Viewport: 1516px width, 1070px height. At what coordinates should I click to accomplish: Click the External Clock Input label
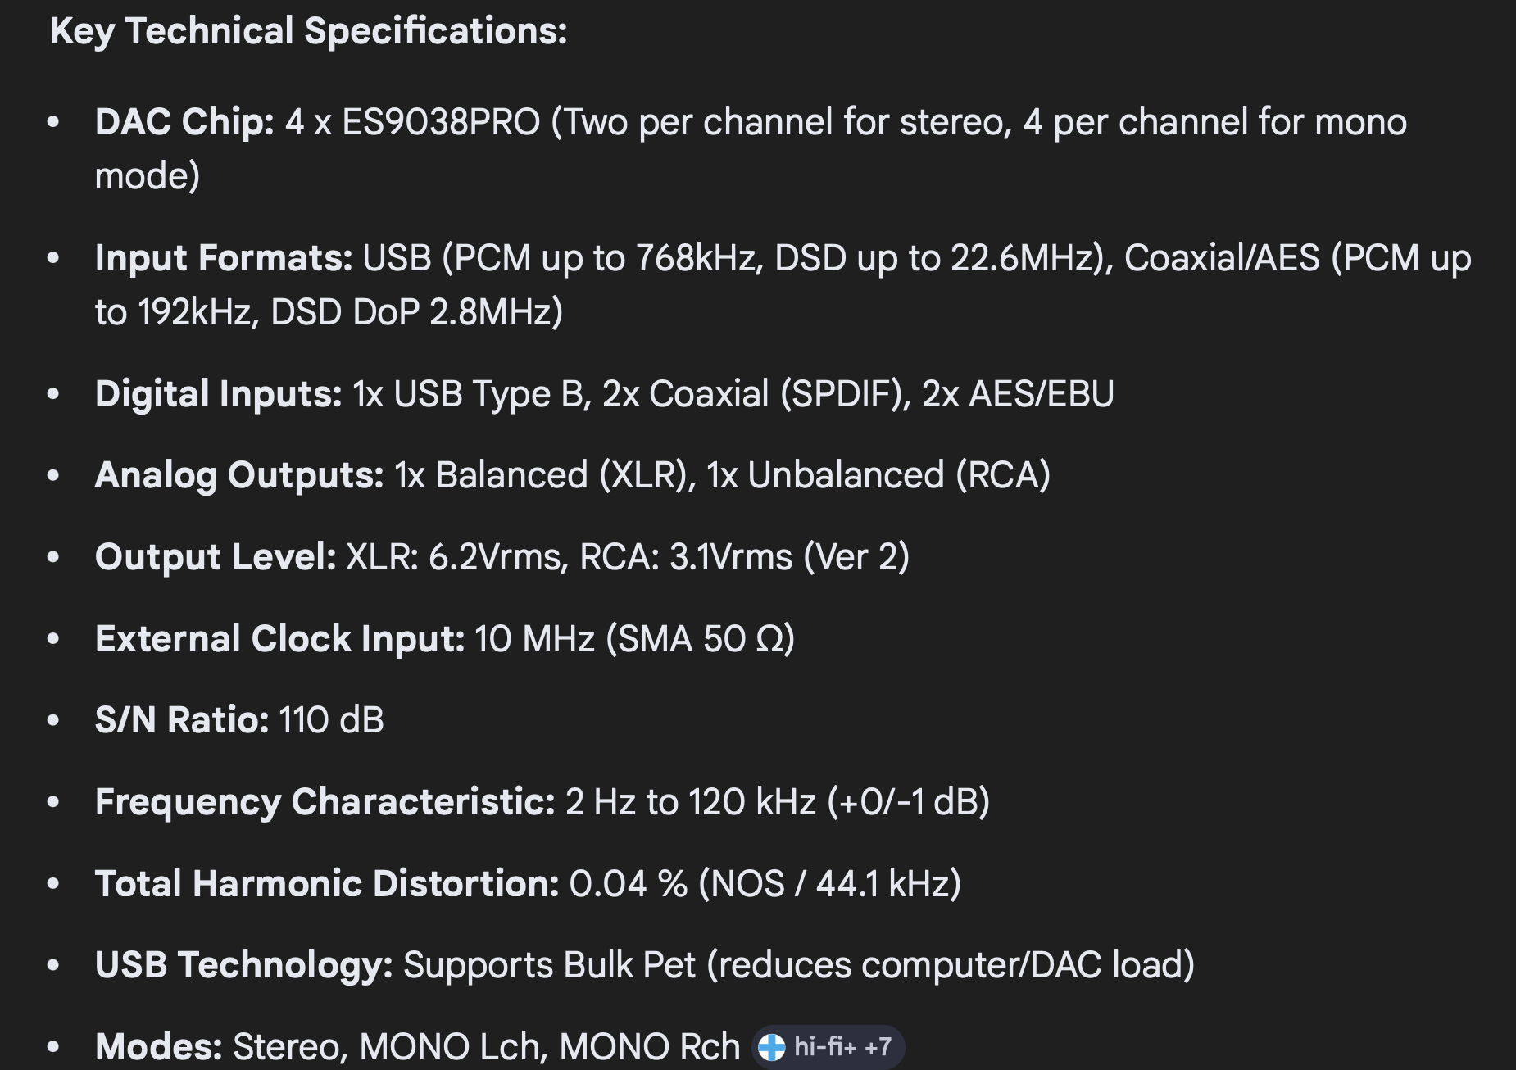point(279,639)
